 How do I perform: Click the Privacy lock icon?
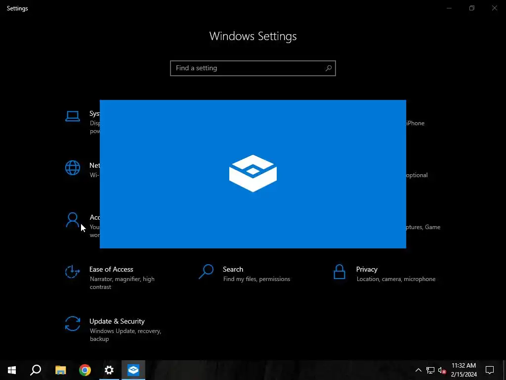(x=339, y=272)
